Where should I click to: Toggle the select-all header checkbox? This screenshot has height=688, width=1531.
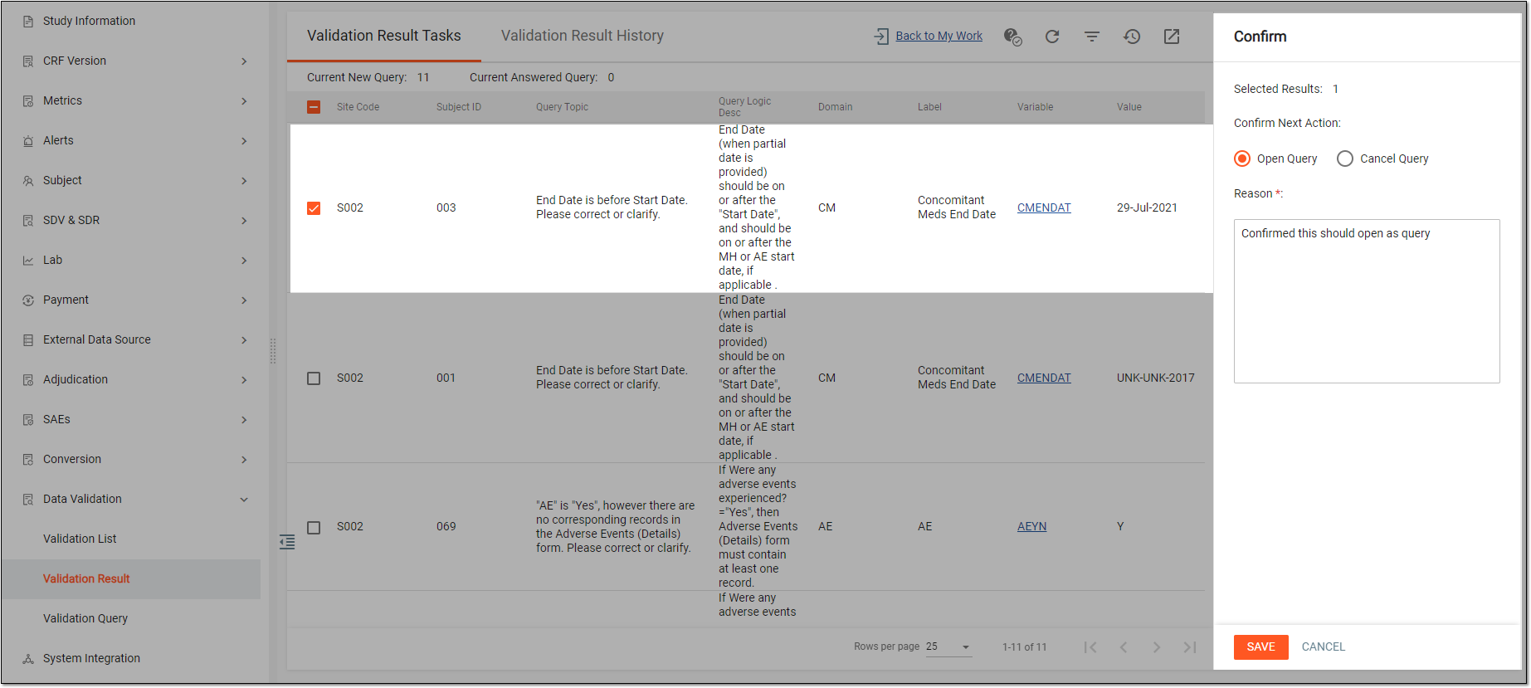coord(314,107)
